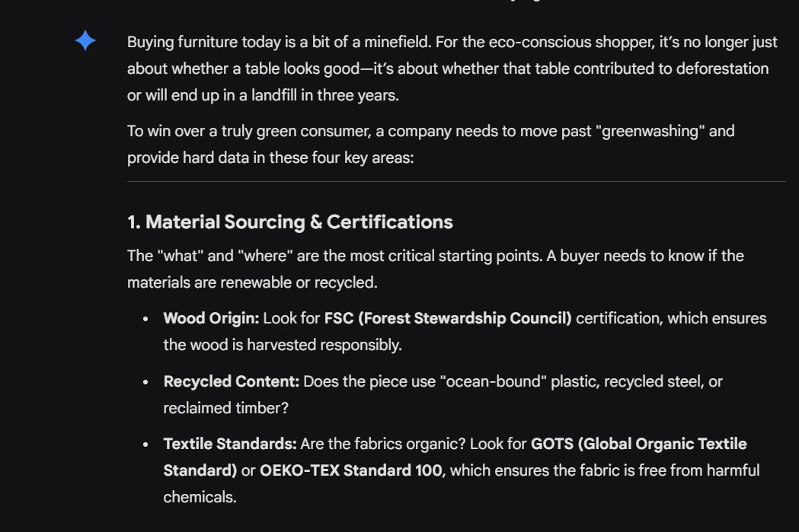Screen dimensions: 799x532
Task: Click the Gemini sparkle icon
Action: pyautogui.click(x=85, y=41)
